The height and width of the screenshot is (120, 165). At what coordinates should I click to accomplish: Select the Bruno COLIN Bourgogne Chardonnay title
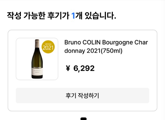coord(106,47)
